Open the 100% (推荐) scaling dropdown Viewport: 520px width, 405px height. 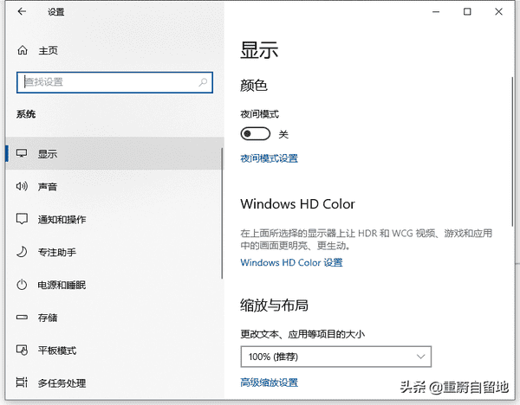coord(336,357)
